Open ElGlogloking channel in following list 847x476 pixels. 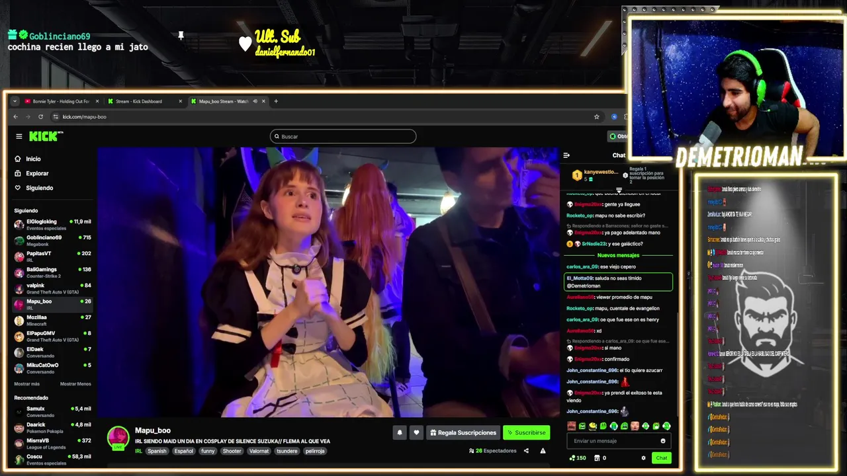coord(52,224)
